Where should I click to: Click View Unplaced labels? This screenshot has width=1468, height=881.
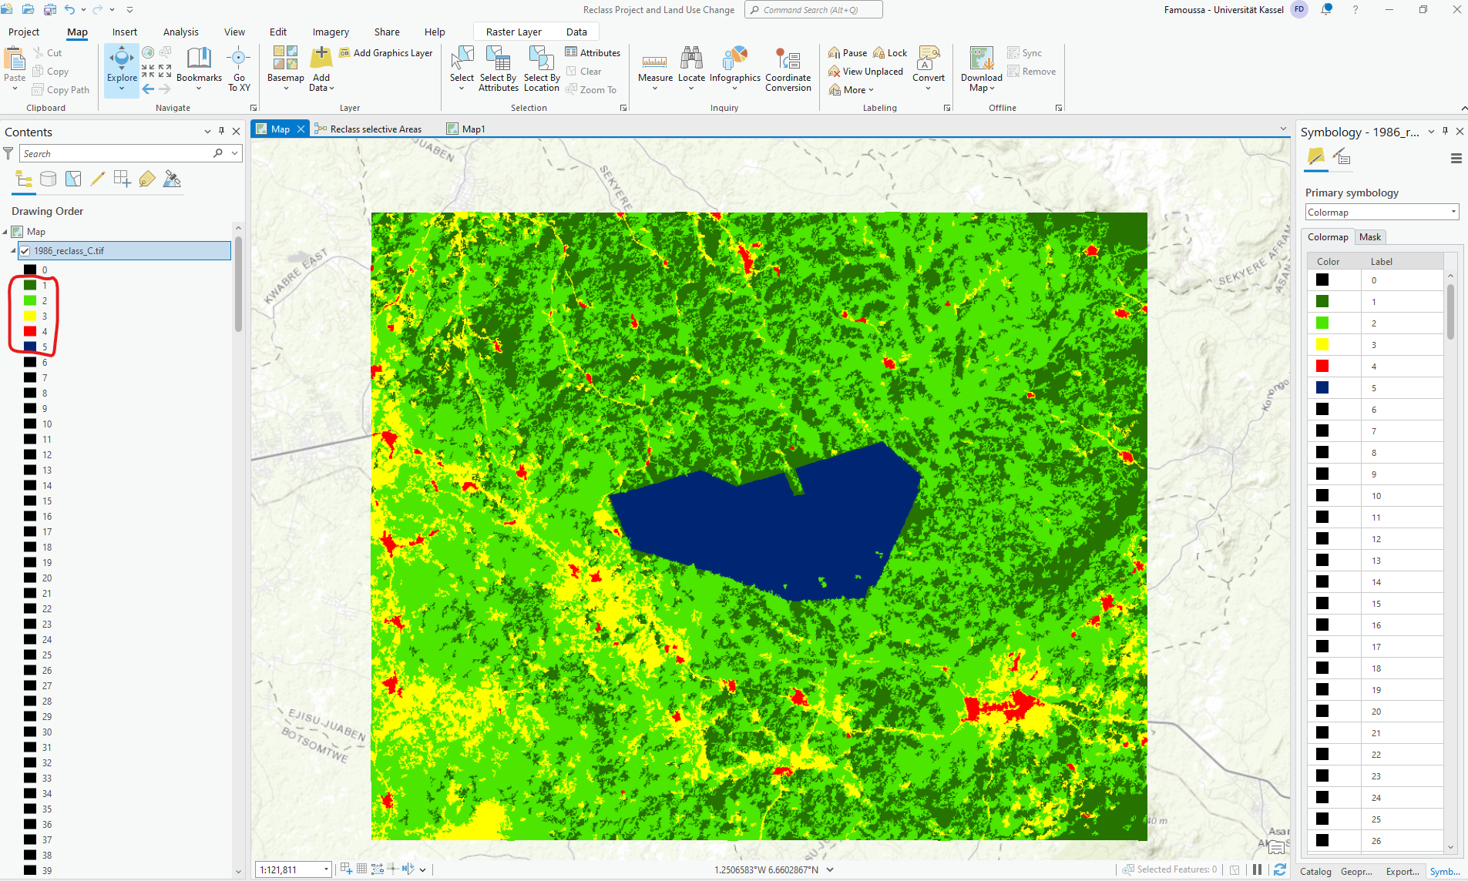click(865, 71)
